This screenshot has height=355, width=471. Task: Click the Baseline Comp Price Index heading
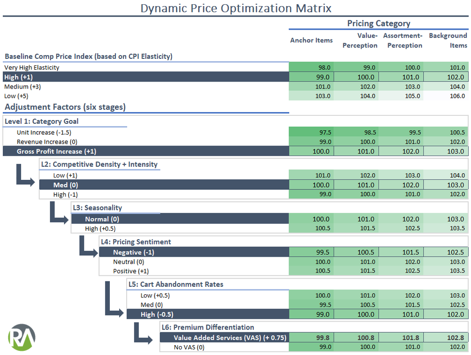pyautogui.click(x=89, y=56)
